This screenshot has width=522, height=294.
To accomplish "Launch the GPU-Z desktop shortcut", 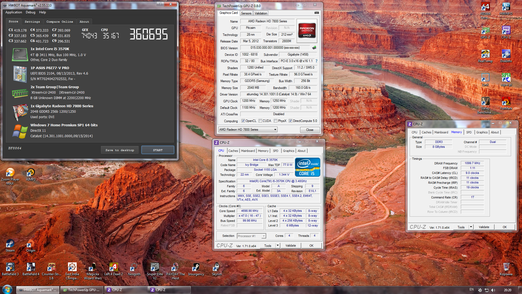I will tap(485, 32).
